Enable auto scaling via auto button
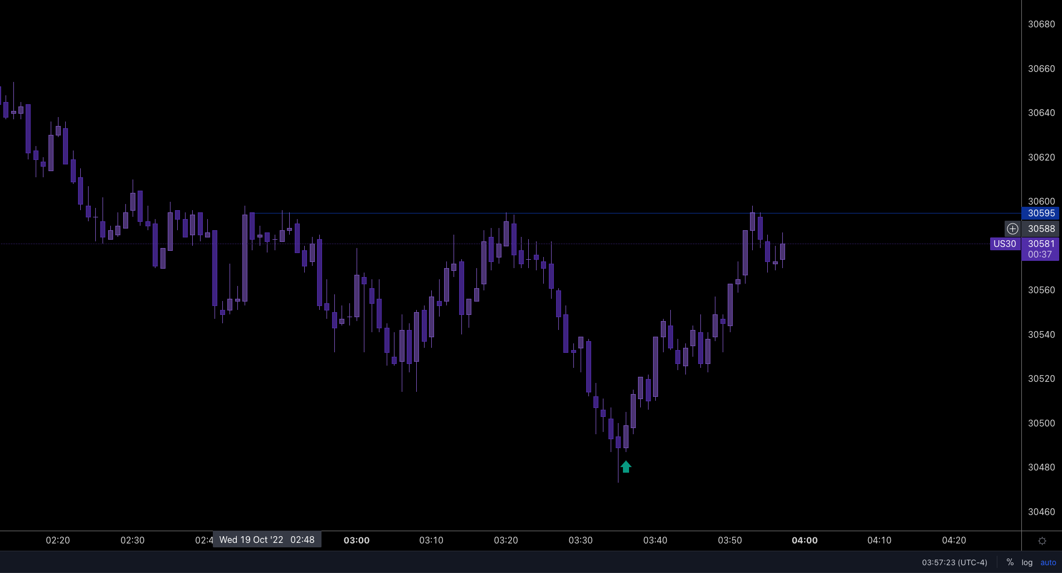Viewport: 1062px width, 573px height. tap(1048, 562)
